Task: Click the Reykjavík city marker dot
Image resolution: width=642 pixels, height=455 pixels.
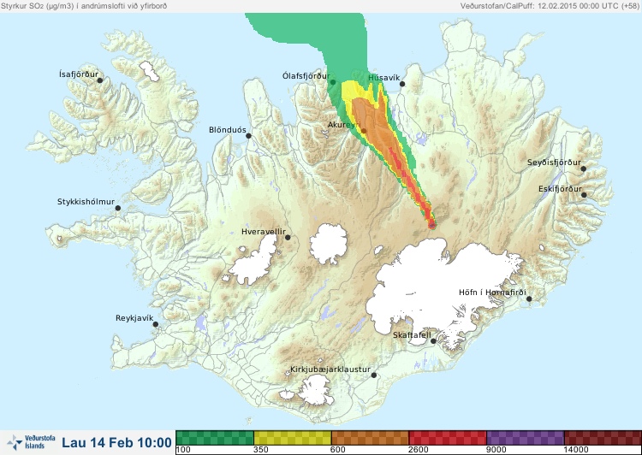Action: tap(156, 324)
